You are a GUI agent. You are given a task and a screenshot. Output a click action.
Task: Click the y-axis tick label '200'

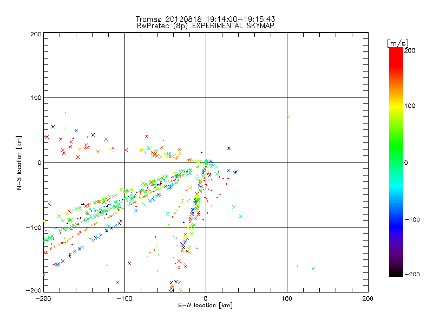tap(36, 34)
